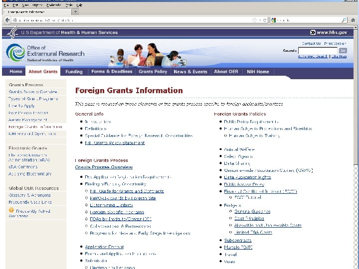Open a new tab with the plus button
The height and width of the screenshot is (269, 359).
75,11
